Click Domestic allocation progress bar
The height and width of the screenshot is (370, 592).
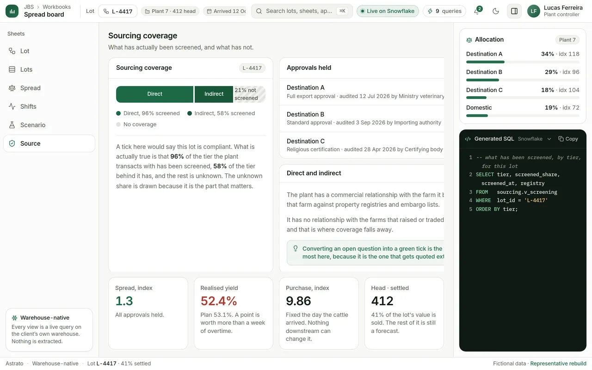pyautogui.click(x=523, y=116)
